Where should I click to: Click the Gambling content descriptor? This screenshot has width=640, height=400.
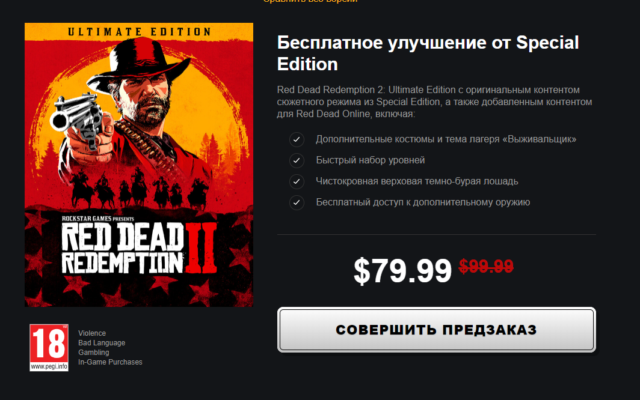pyautogui.click(x=93, y=353)
